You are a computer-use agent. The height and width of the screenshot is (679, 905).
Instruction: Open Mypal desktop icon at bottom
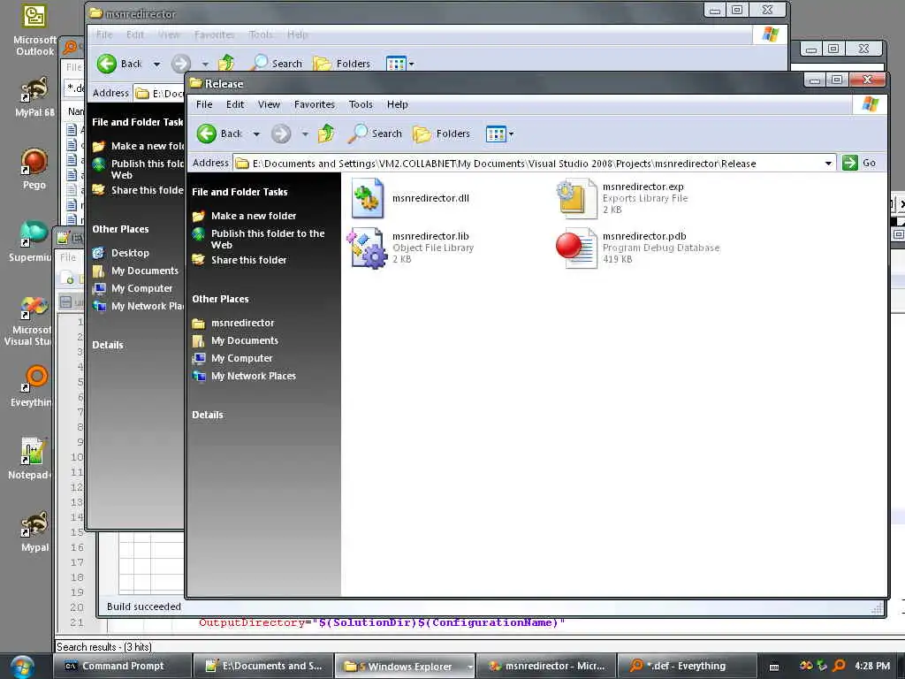pos(34,531)
